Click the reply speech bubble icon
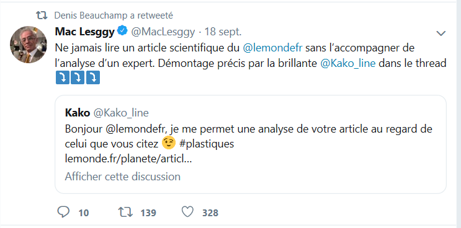Image resolution: width=461 pixels, height=228 pixels. [x=63, y=212]
